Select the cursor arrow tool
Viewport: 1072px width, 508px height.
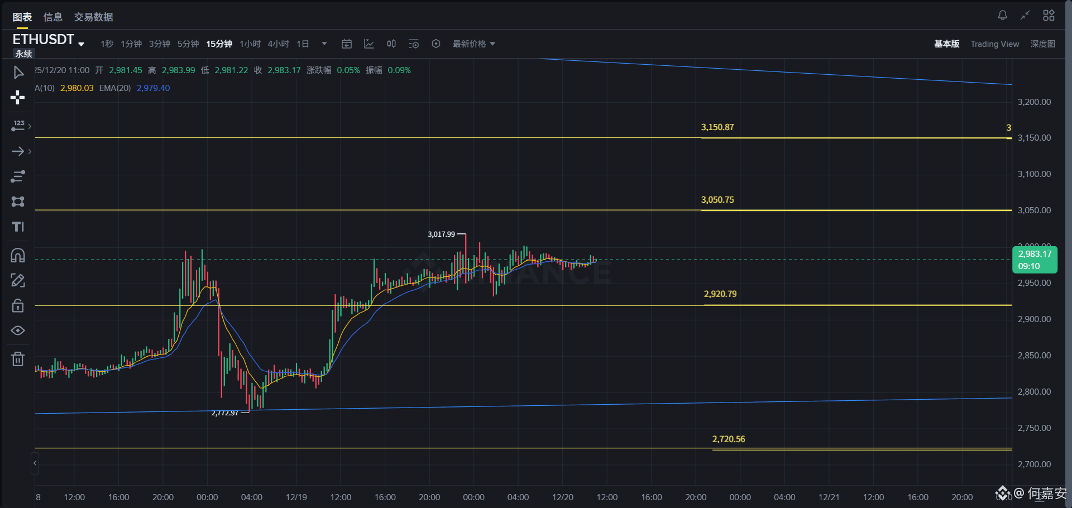18,73
